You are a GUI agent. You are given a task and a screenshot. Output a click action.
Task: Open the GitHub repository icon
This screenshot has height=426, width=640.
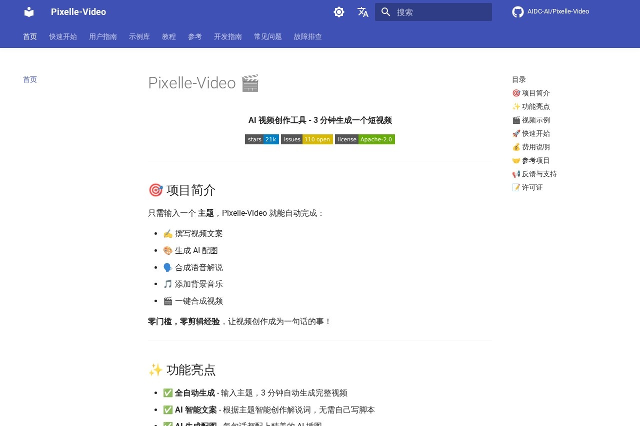(518, 12)
